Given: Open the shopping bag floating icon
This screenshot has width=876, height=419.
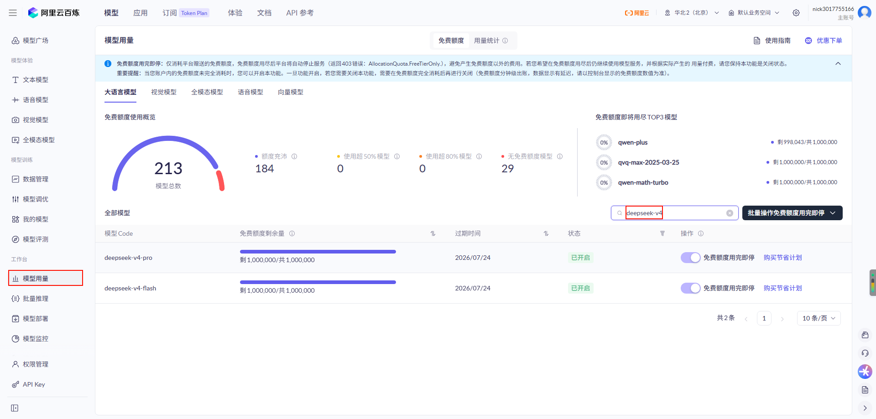Looking at the screenshot, I should [x=865, y=335].
